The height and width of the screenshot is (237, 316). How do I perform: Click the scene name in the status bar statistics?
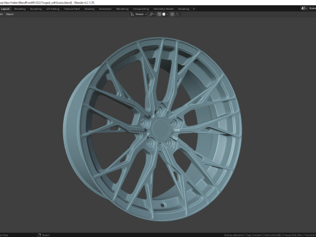point(234,235)
